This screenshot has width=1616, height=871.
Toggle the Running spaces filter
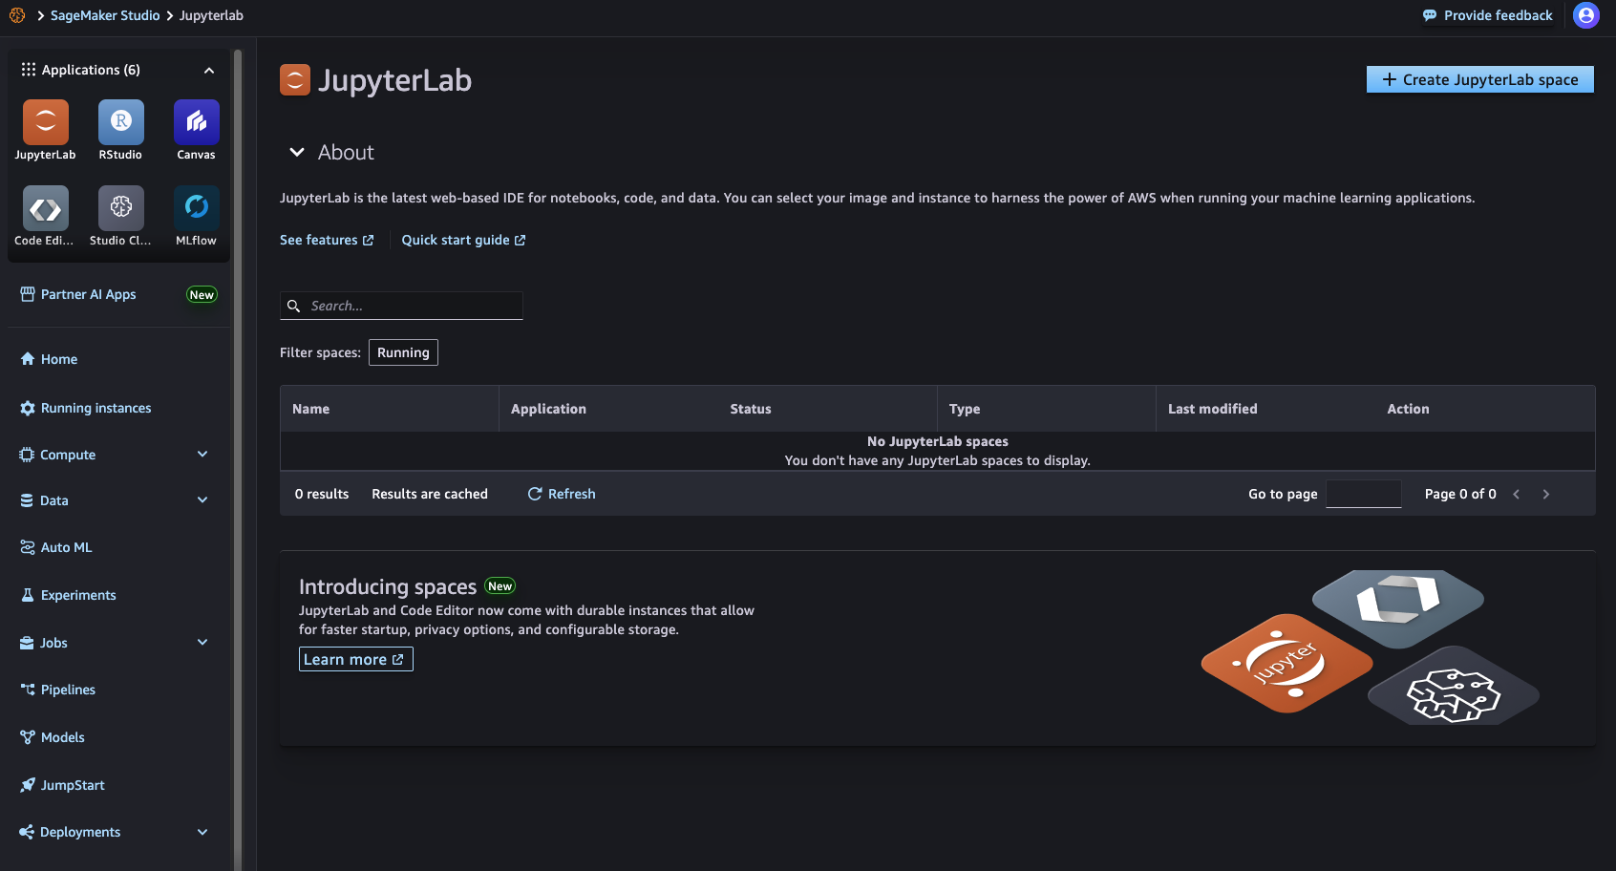(x=403, y=352)
